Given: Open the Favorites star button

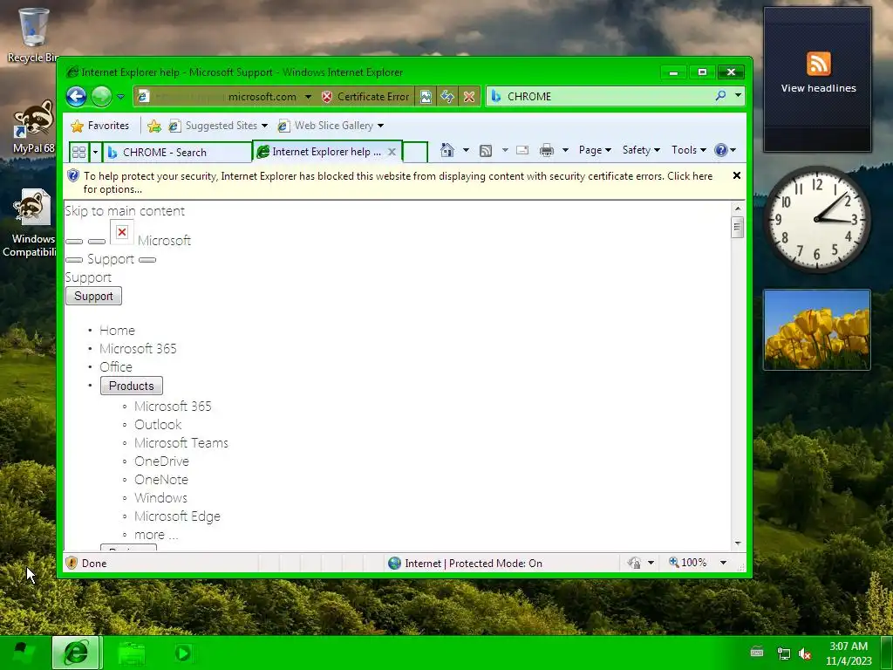Looking at the screenshot, I should click(x=99, y=126).
